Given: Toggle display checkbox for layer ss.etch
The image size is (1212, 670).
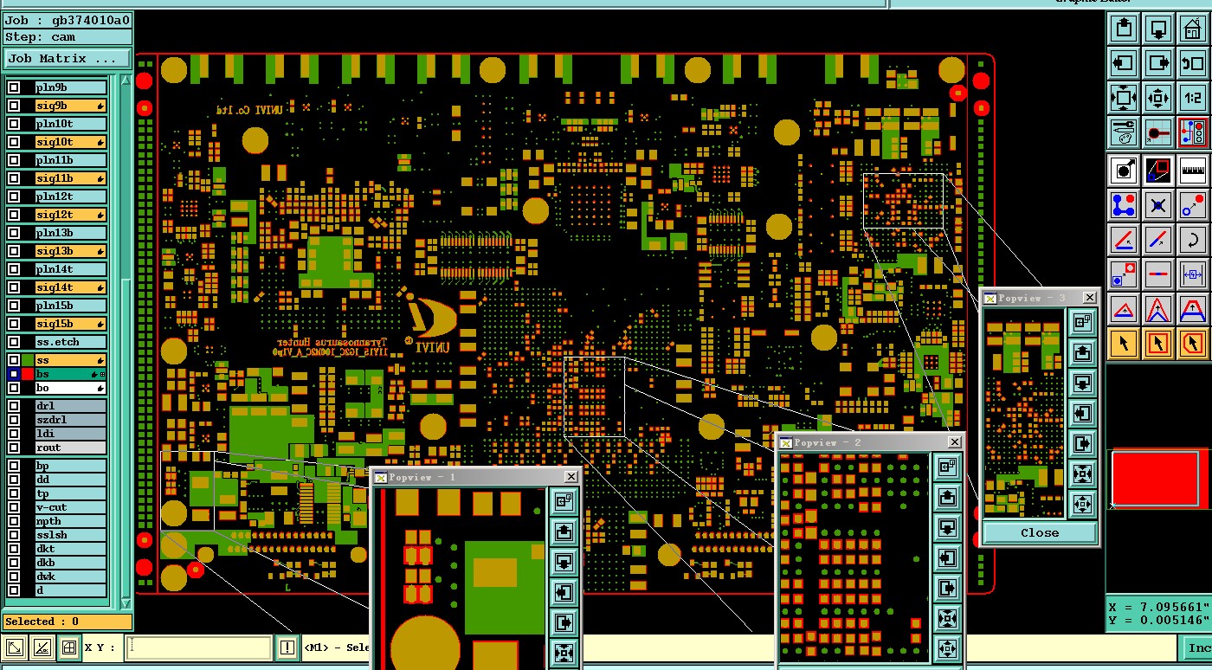Looking at the screenshot, I should [14, 342].
